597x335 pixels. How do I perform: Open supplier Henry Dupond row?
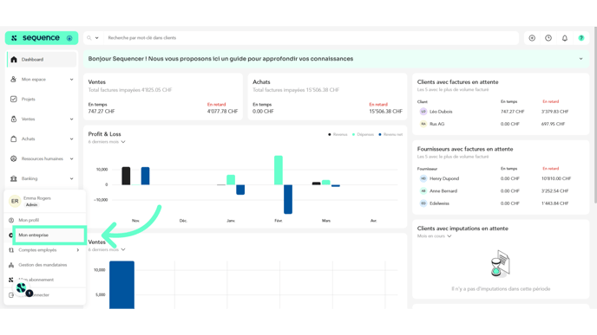(501, 178)
